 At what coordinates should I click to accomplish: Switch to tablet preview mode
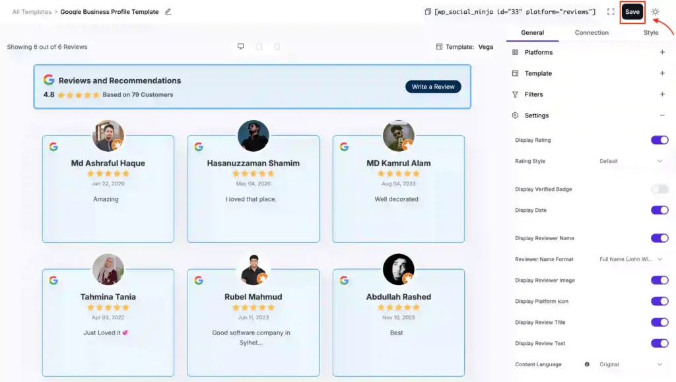[x=259, y=46]
